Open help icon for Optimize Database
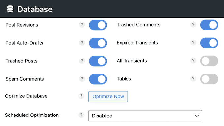The image size is (224, 126). [81, 96]
